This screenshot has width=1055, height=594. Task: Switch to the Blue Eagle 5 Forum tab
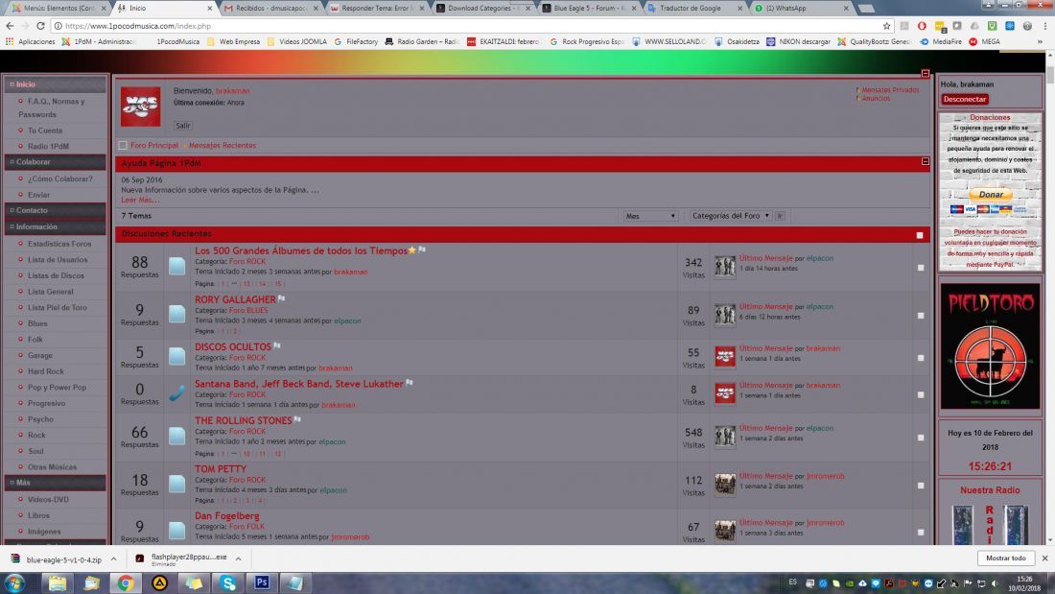pos(588,8)
